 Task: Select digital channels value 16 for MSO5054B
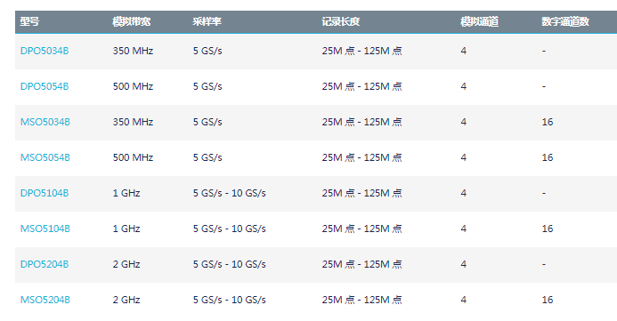tap(548, 157)
